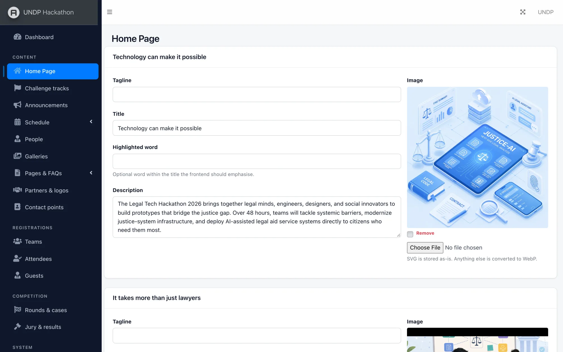
Task: Click the Justice-AI image thumbnail
Action: [x=477, y=157]
